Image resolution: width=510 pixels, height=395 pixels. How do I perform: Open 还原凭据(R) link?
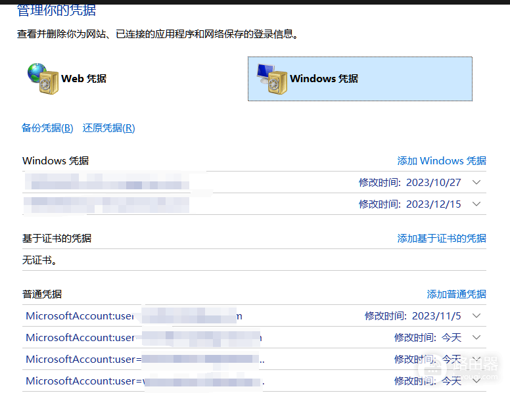pyautogui.click(x=108, y=128)
